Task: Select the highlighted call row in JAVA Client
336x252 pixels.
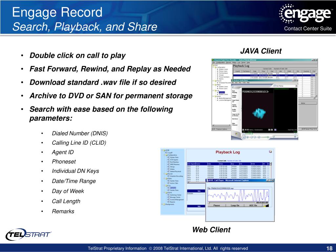Action: click(274, 75)
